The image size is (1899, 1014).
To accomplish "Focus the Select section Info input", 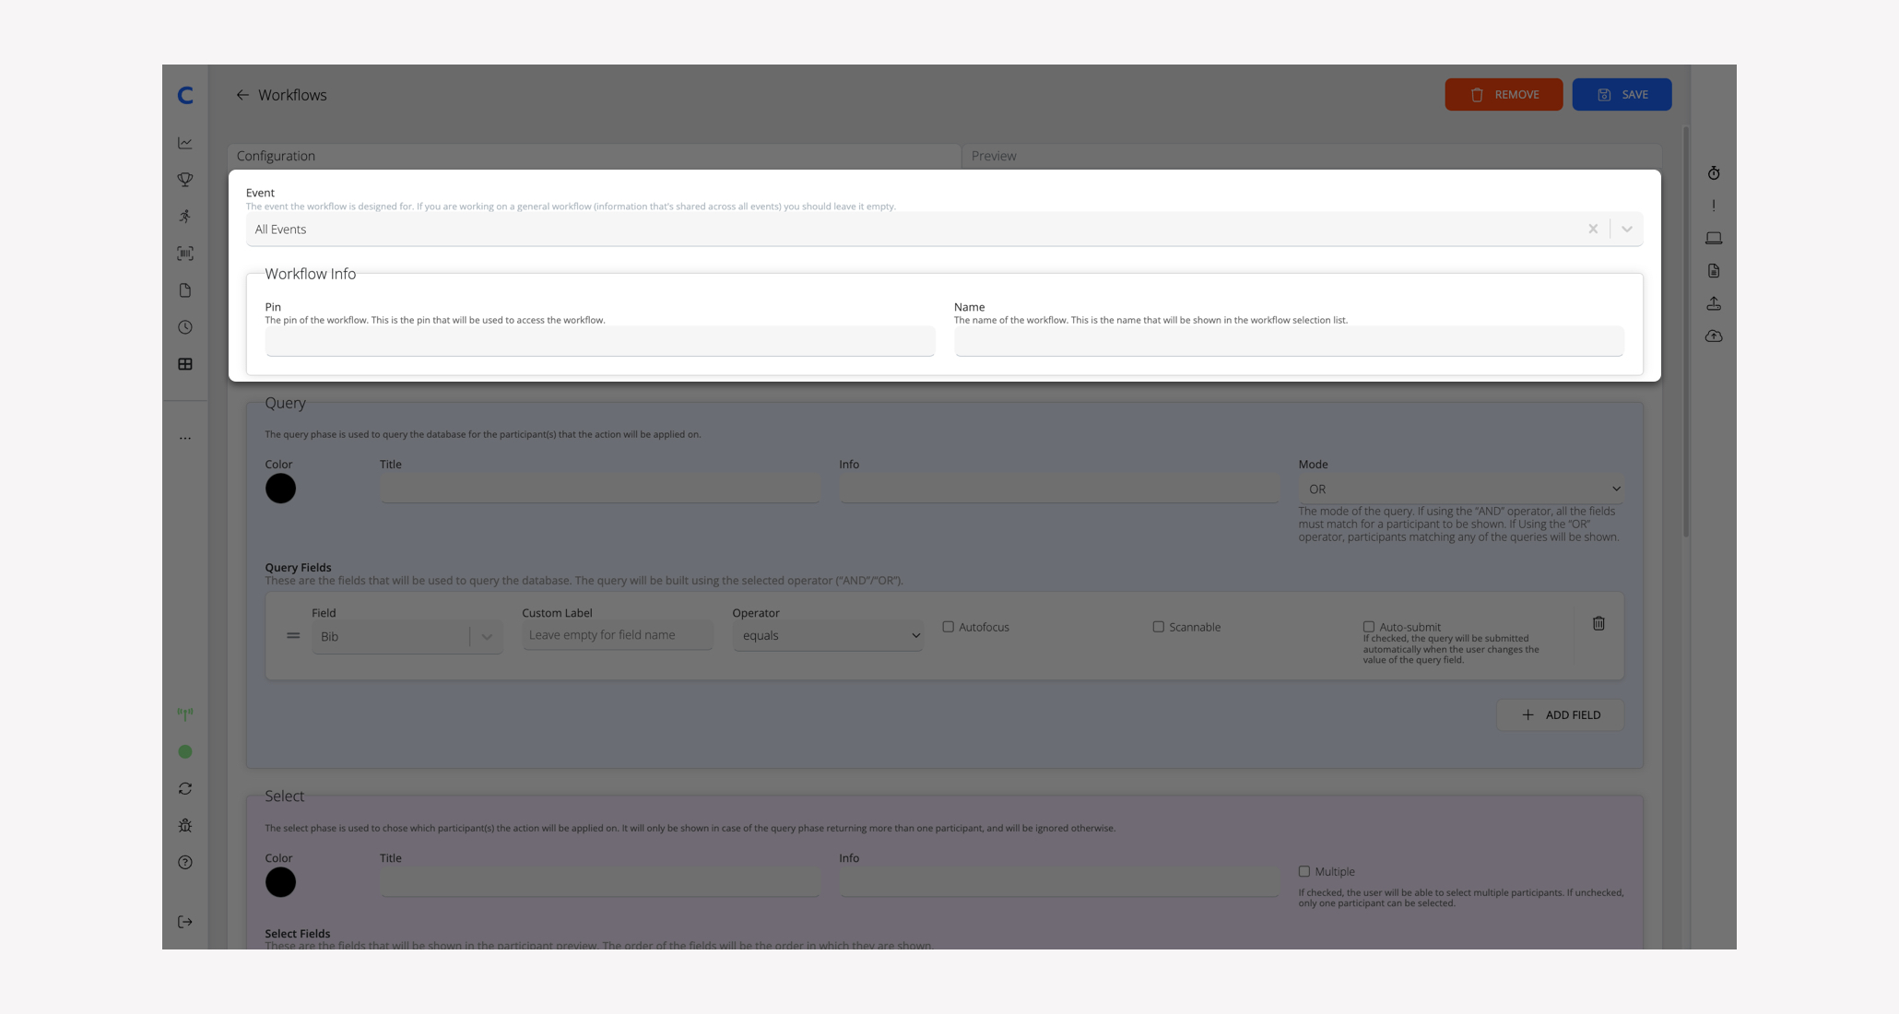I will (x=1059, y=881).
